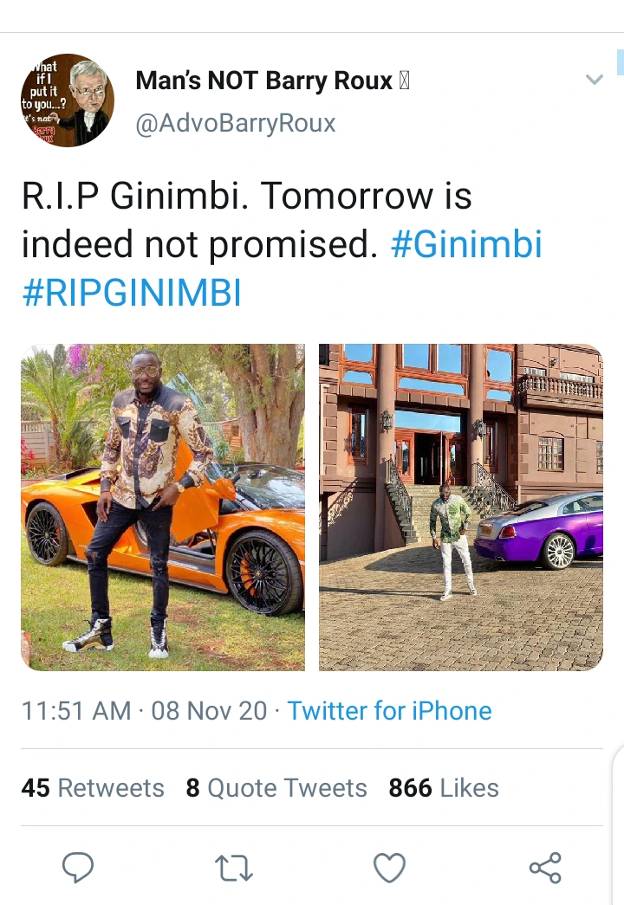Tap the tweet text R.I.P Ginimbi
This screenshot has width=624, height=905.
point(135,196)
